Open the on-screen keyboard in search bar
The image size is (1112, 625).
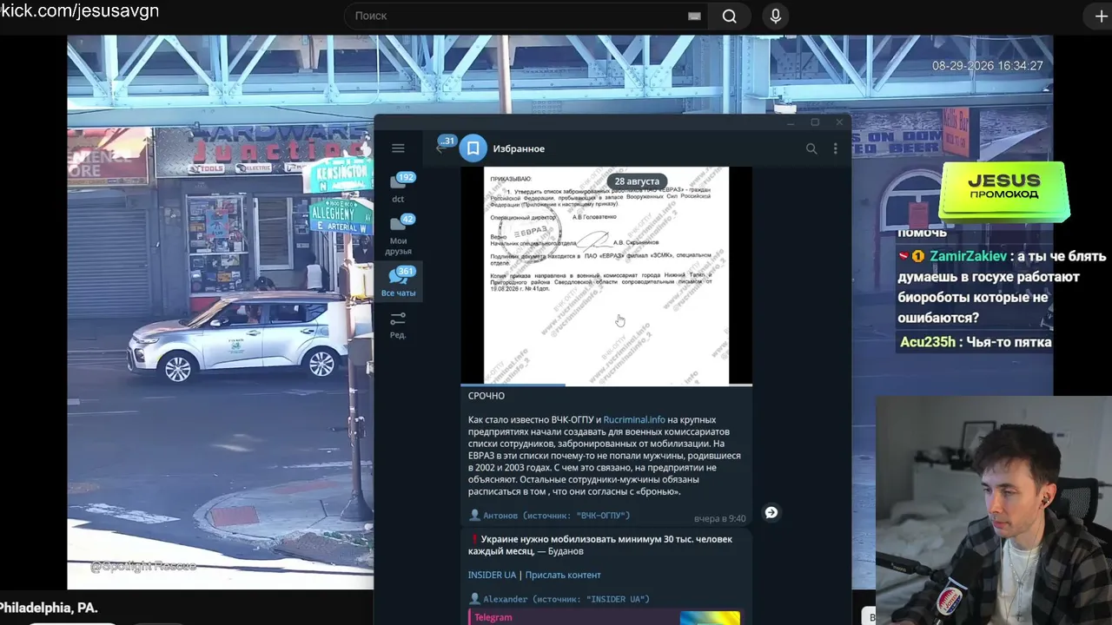tap(694, 16)
